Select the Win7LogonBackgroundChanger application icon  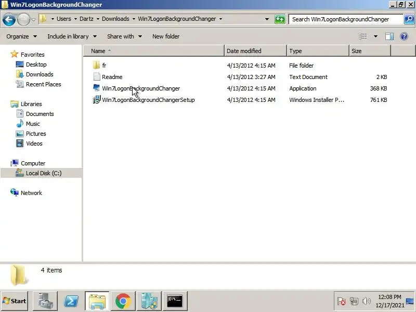pos(97,88)
